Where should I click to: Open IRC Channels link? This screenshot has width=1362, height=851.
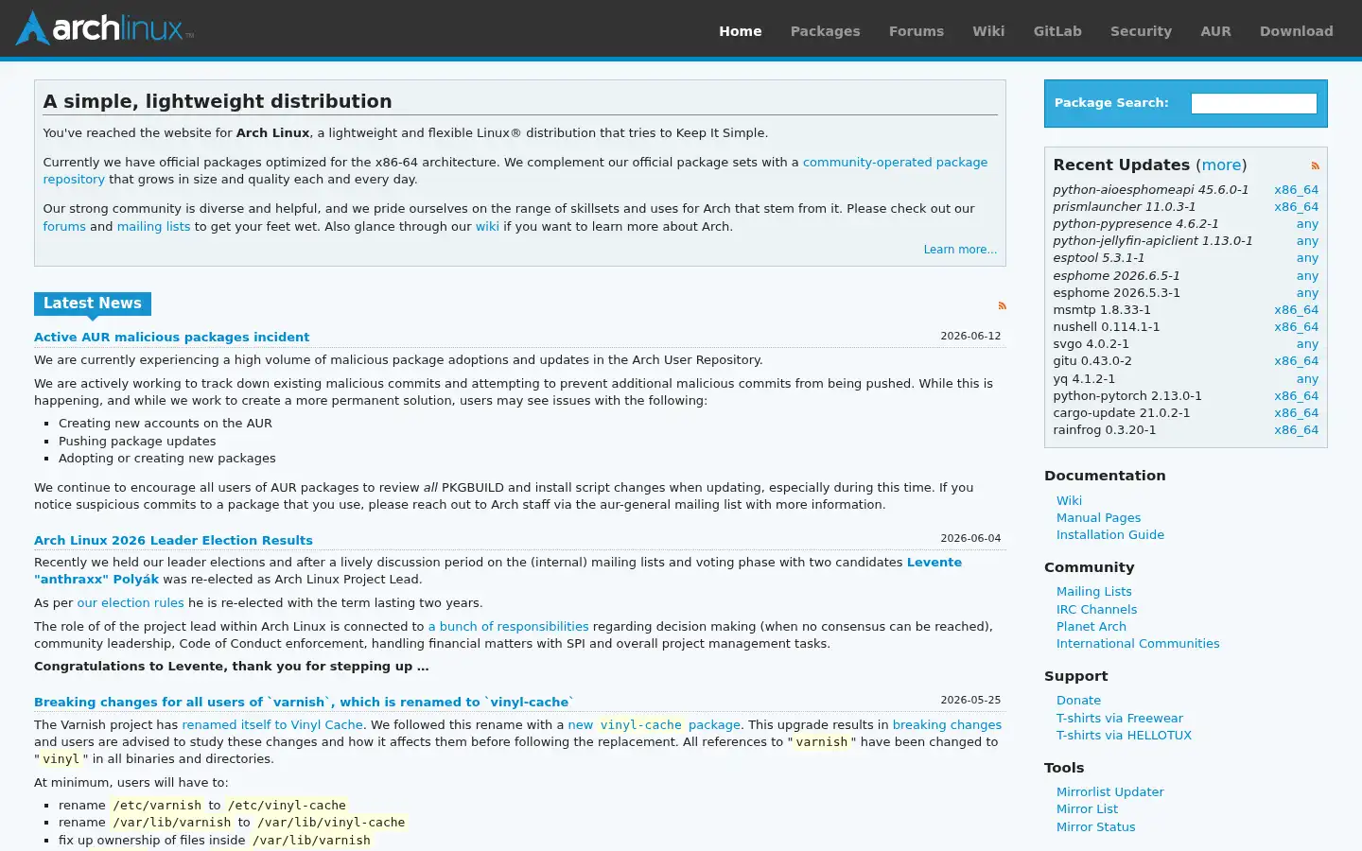[x=1096, y=610]
